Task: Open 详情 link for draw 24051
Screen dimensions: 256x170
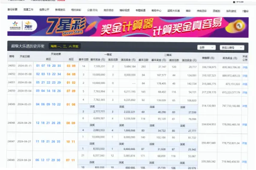Action: [x=245, y=84]
